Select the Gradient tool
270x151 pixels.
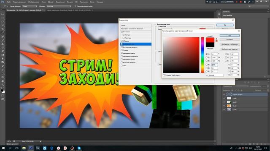tap(3, 55)
